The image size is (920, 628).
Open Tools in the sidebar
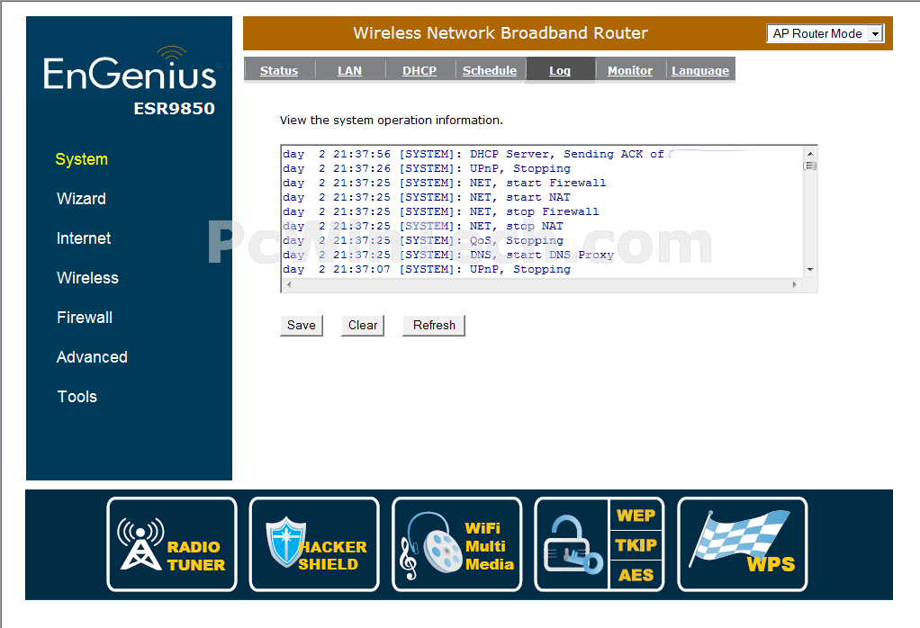click(77, 397)
